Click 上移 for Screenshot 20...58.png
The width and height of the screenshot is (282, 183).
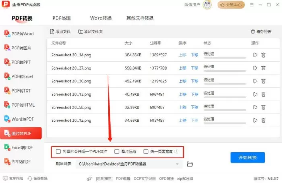(x=182, y=107)
